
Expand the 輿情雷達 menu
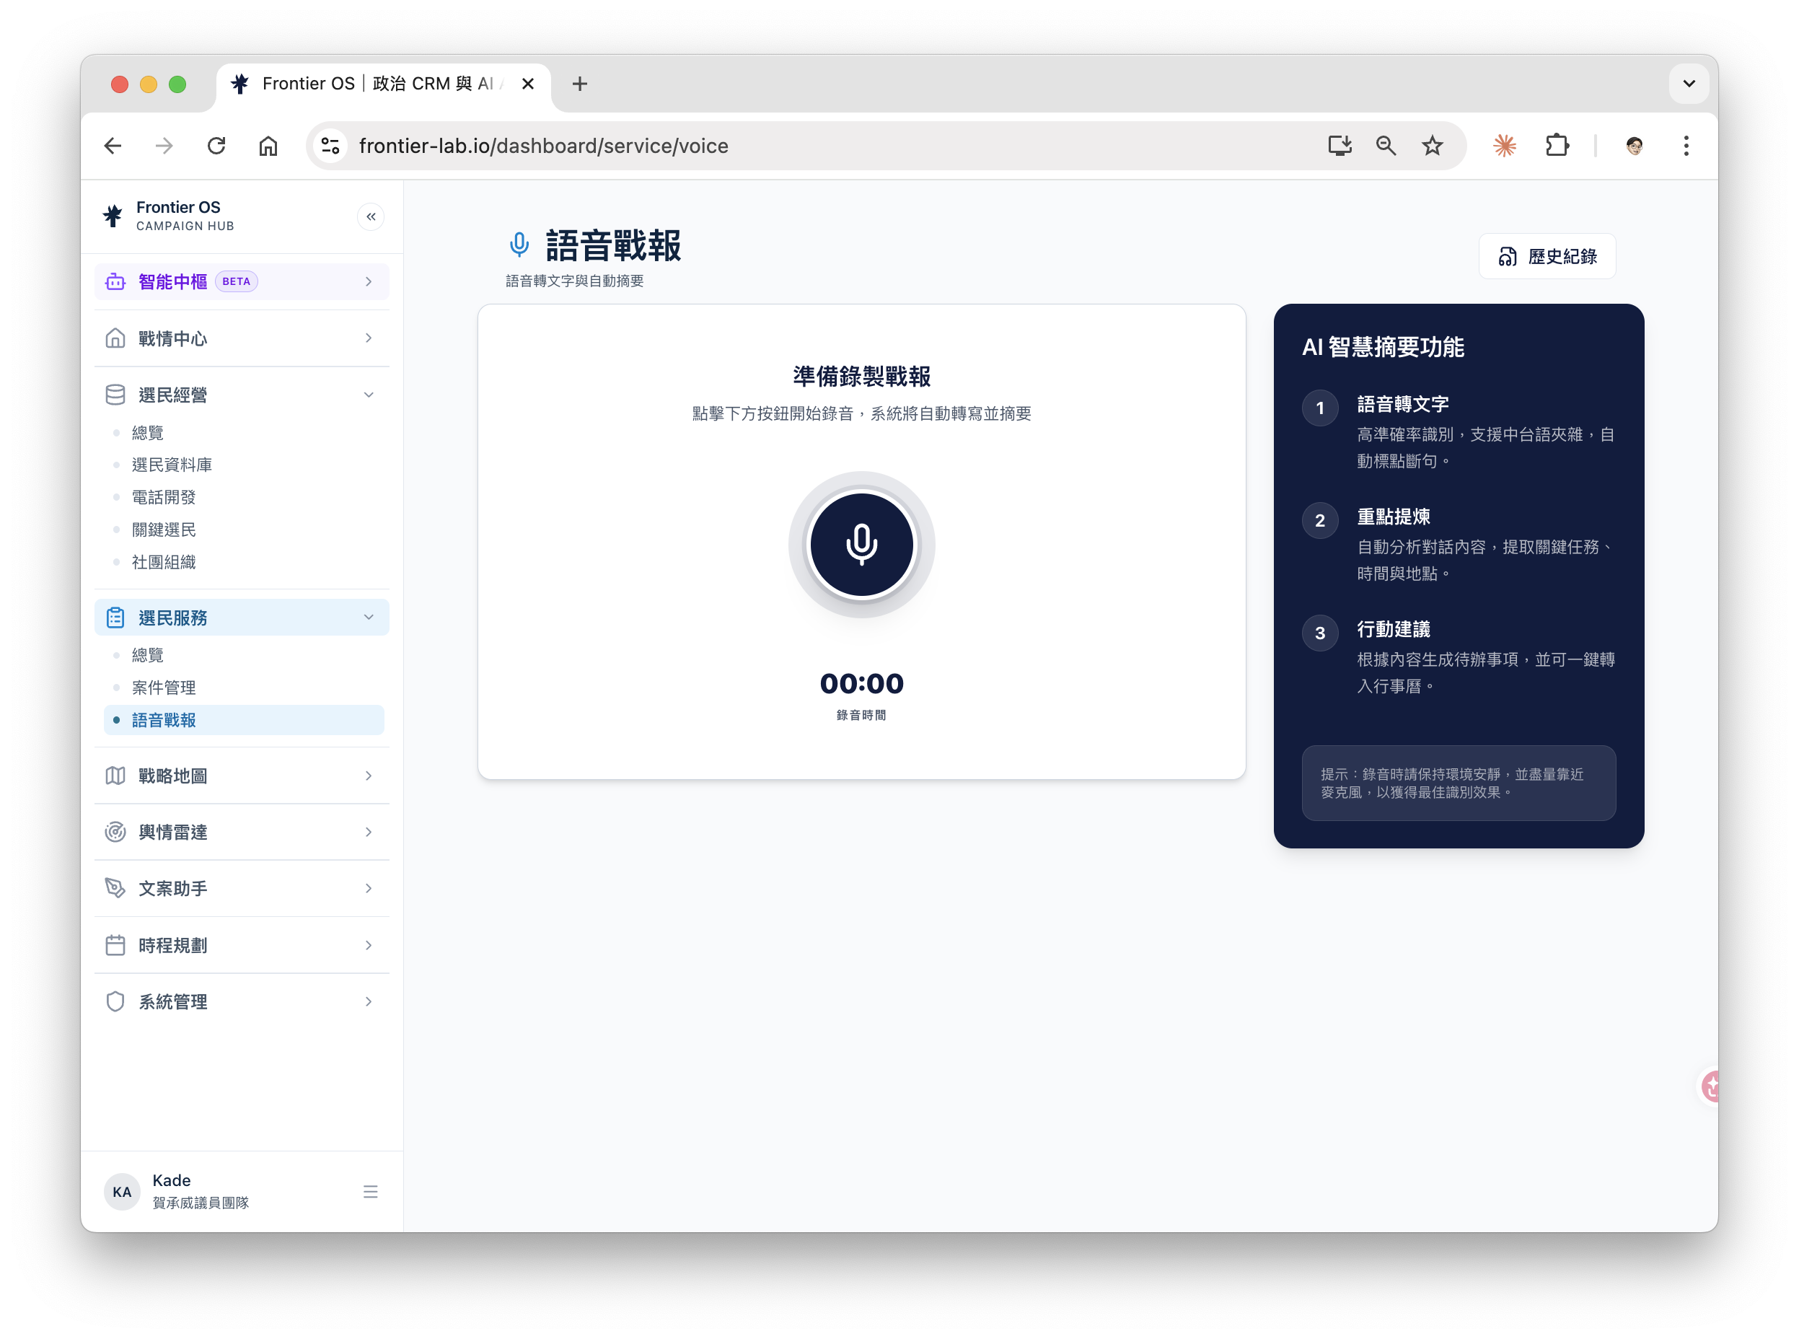tap(242, 832)
